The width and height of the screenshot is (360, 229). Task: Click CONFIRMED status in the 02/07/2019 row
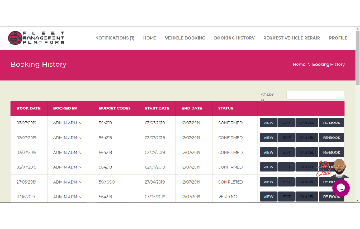230,167
